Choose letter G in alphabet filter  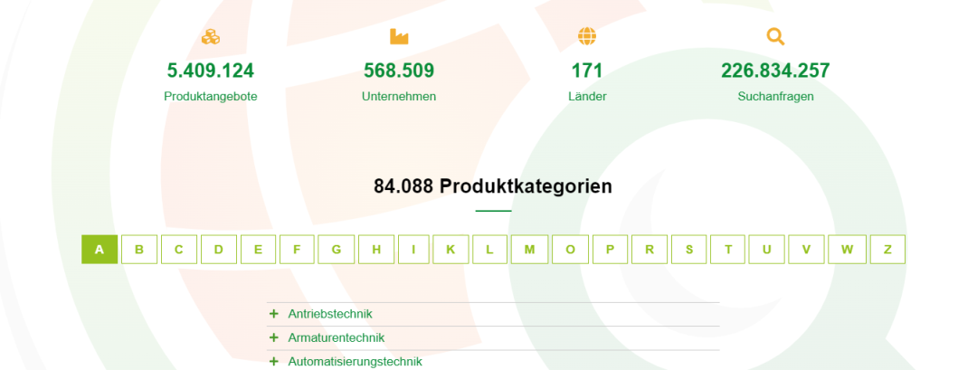pos(337,250)
